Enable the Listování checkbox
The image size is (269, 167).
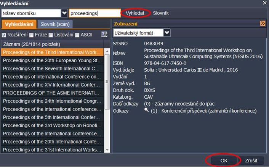point(51,35)
